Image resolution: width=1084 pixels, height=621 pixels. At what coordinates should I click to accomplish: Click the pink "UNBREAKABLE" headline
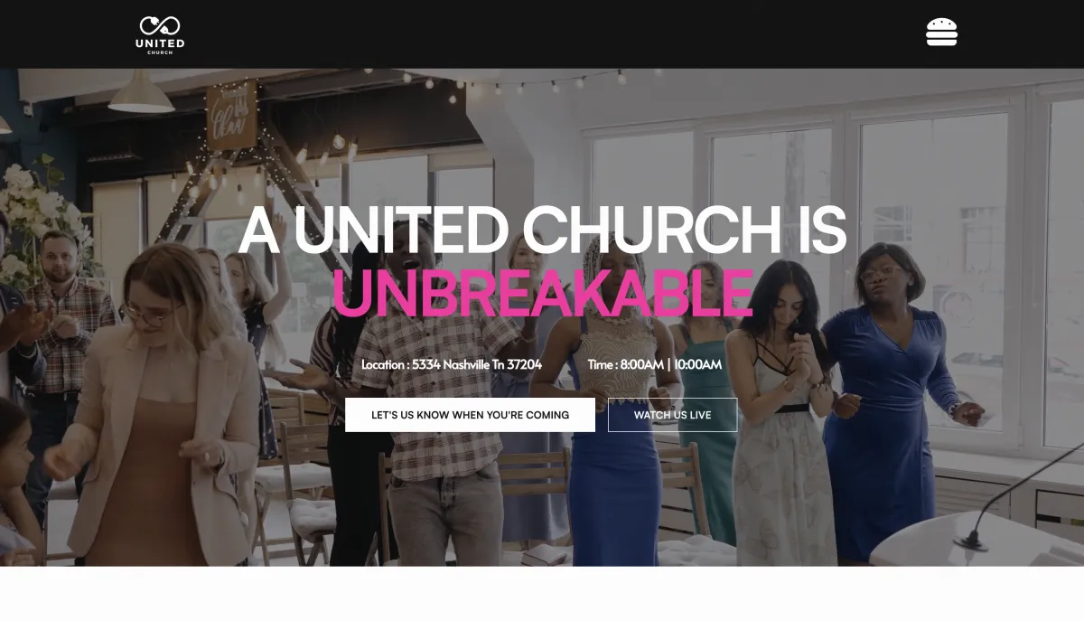tap(542, 291)
